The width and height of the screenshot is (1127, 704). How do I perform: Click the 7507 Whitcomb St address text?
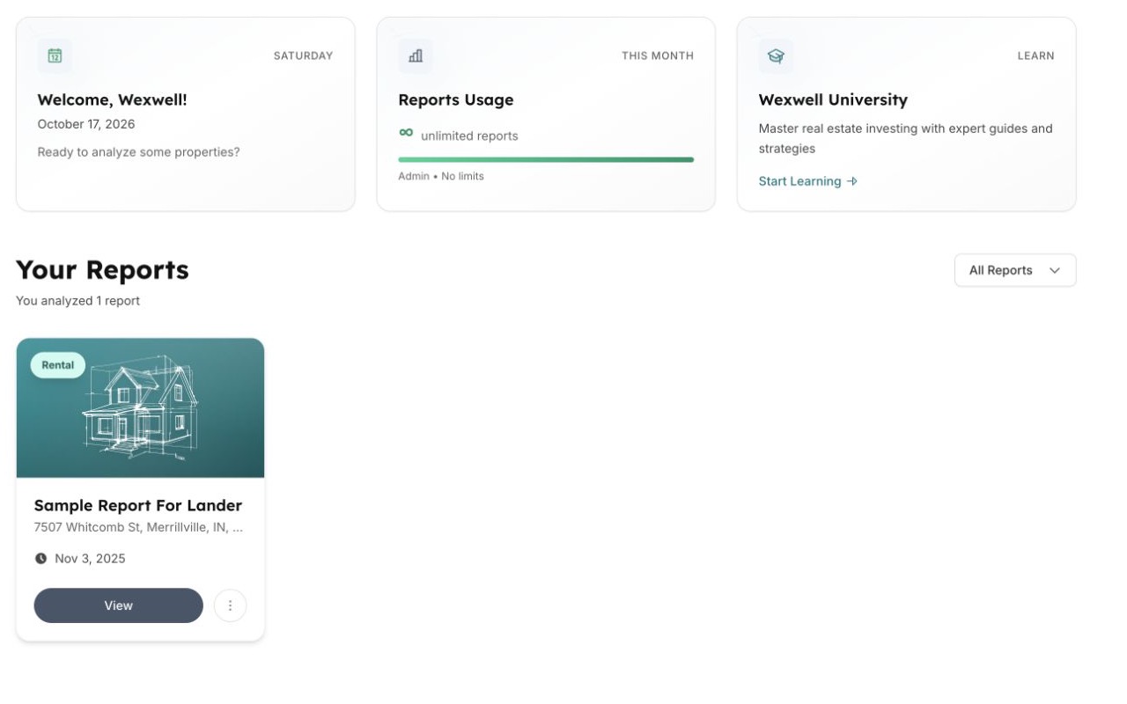(x=139, y=527)
